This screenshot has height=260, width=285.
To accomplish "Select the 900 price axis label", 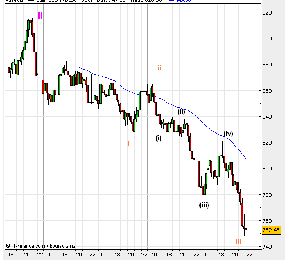I will 267,38.
